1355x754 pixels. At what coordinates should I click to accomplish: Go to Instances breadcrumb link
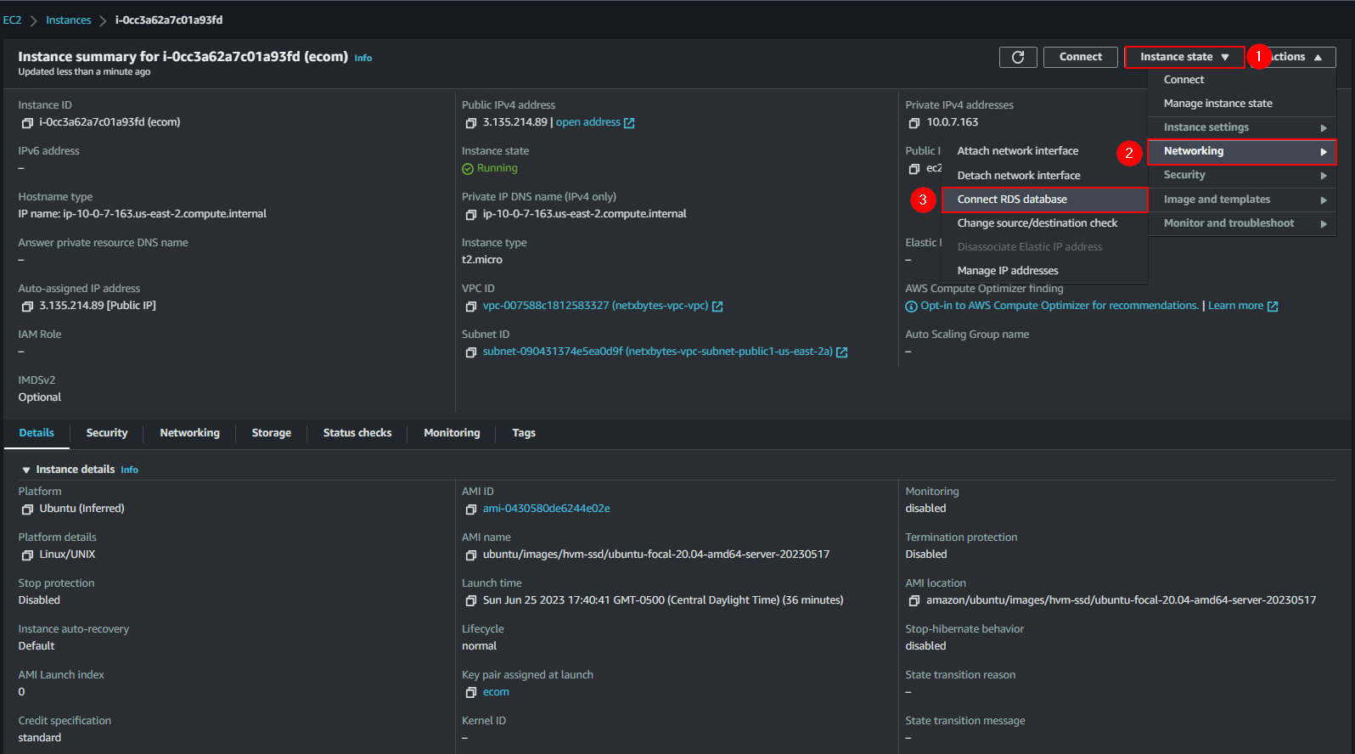pos(68,20)
